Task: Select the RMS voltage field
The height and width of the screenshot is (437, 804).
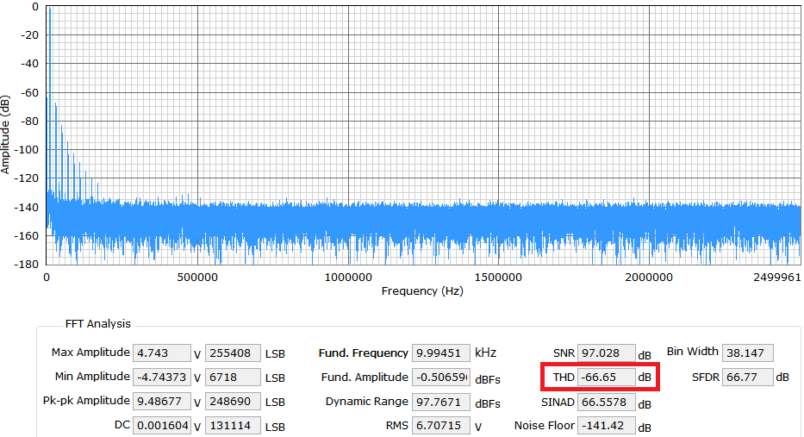Action: pyautogui.click(x=441, y=426)
